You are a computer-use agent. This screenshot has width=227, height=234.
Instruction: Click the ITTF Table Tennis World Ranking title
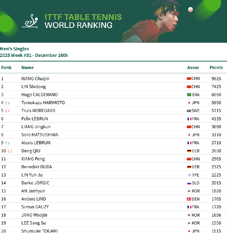point(83,21)
